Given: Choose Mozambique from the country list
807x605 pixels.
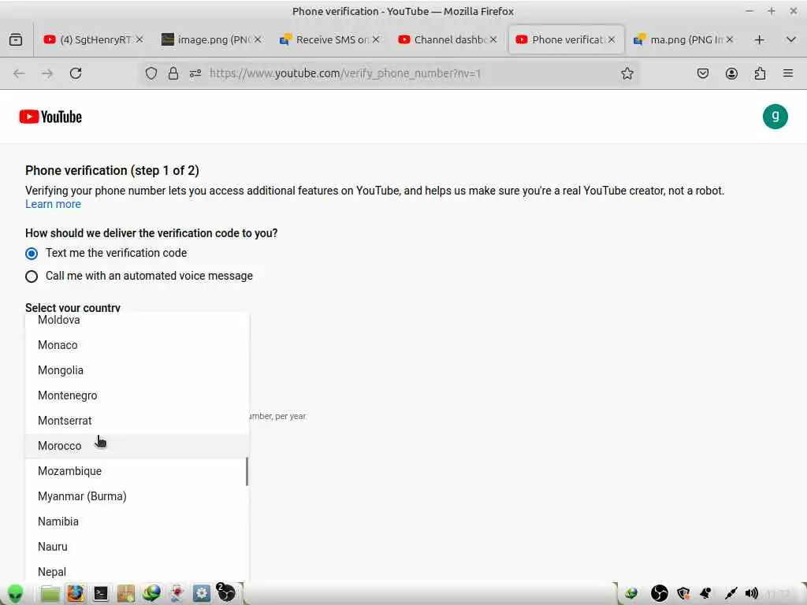Looking at the screenshot, I should [137, 471].
